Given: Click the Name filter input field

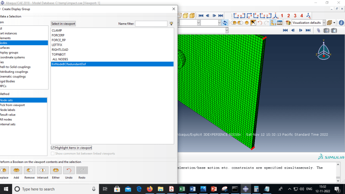Looking at the screenshot, I should [151, 24].
